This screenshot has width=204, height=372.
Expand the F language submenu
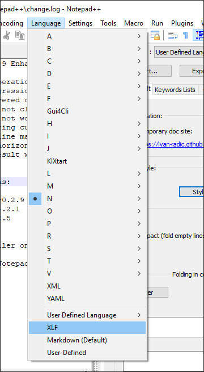point(87,99)
